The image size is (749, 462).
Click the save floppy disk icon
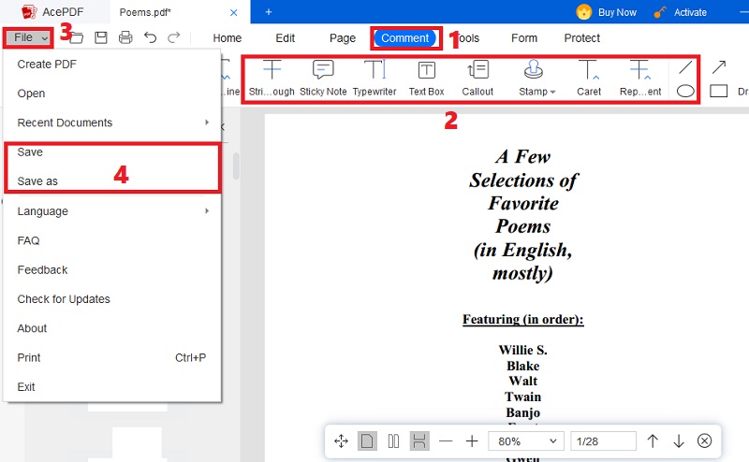click(101, 37)
